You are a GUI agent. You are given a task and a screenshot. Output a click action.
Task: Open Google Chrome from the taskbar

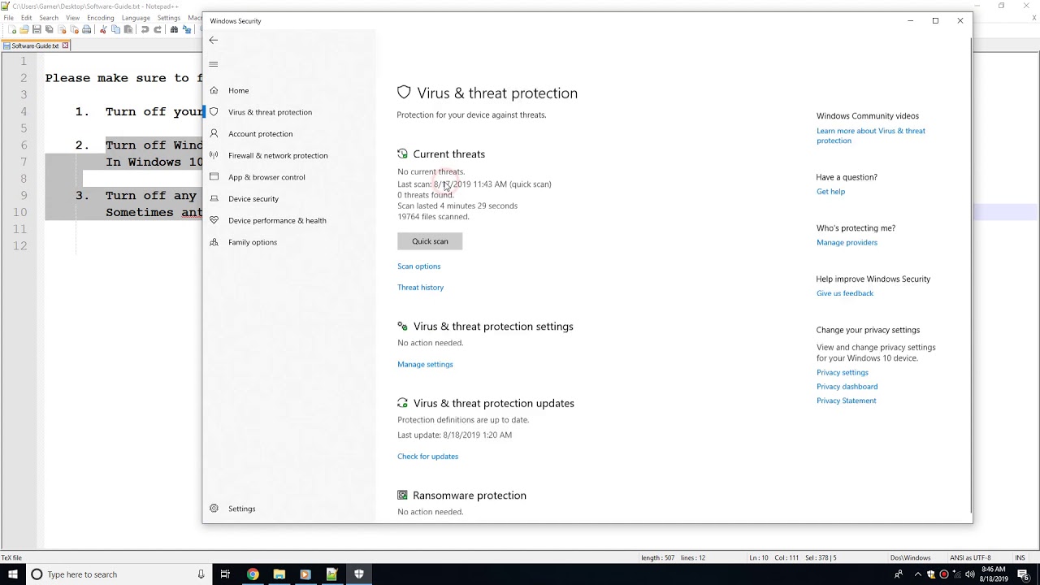point(253,574)
